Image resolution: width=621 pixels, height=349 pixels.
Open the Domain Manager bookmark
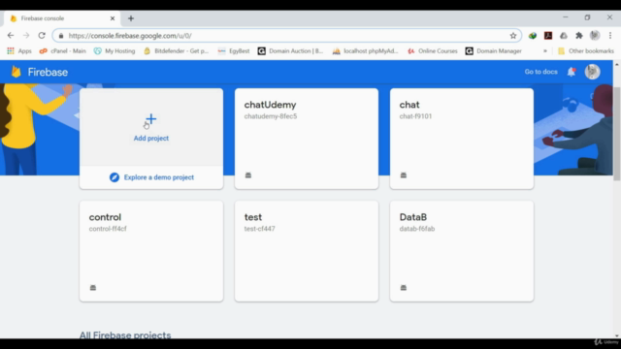[x=494, y=51]
